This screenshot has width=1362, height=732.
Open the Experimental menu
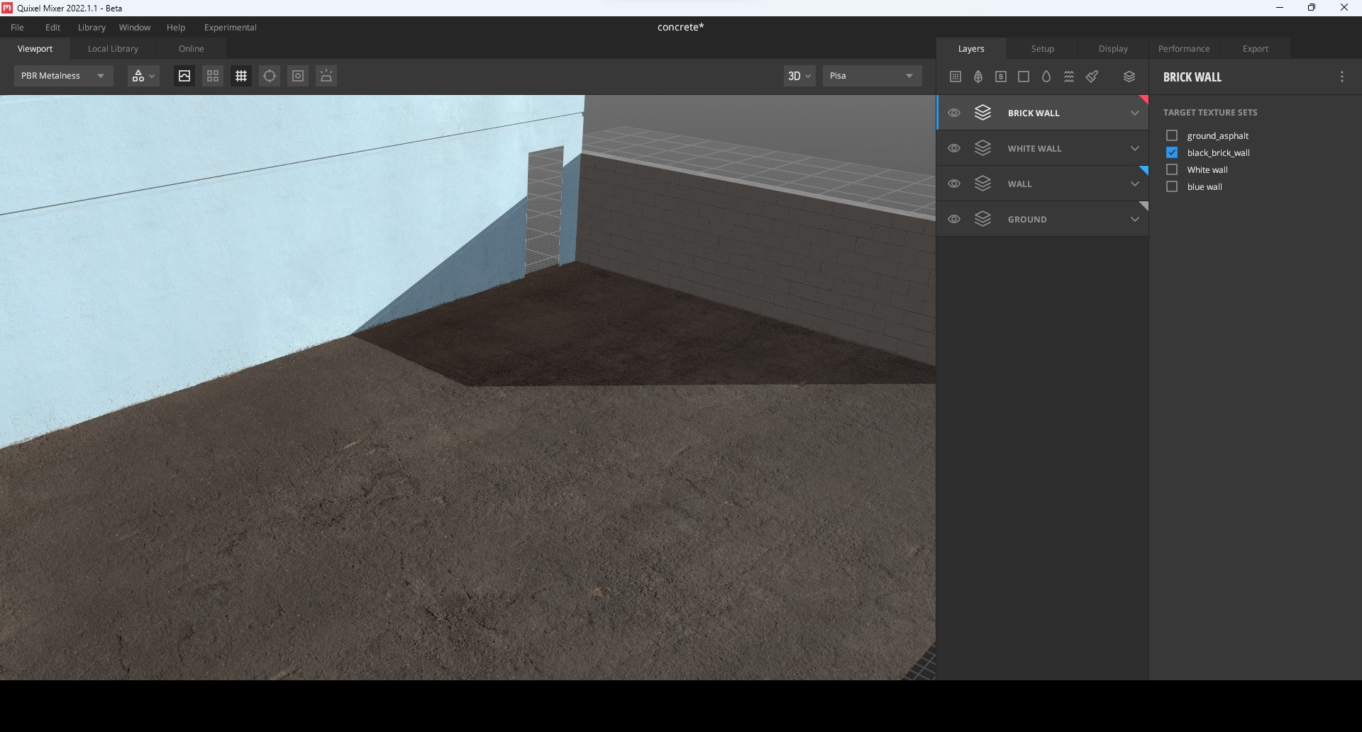pos(231,27)
